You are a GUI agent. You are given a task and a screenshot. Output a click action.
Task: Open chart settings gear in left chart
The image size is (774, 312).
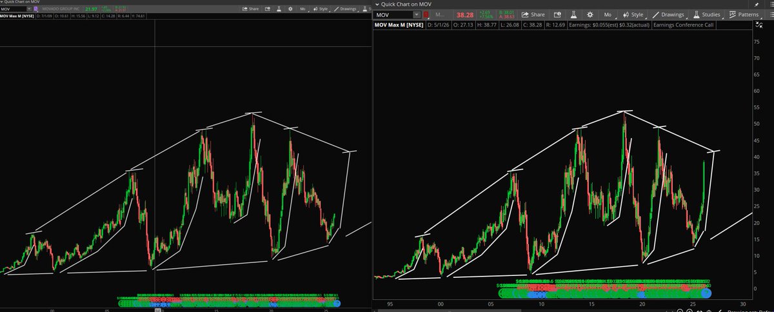point(290,9)
